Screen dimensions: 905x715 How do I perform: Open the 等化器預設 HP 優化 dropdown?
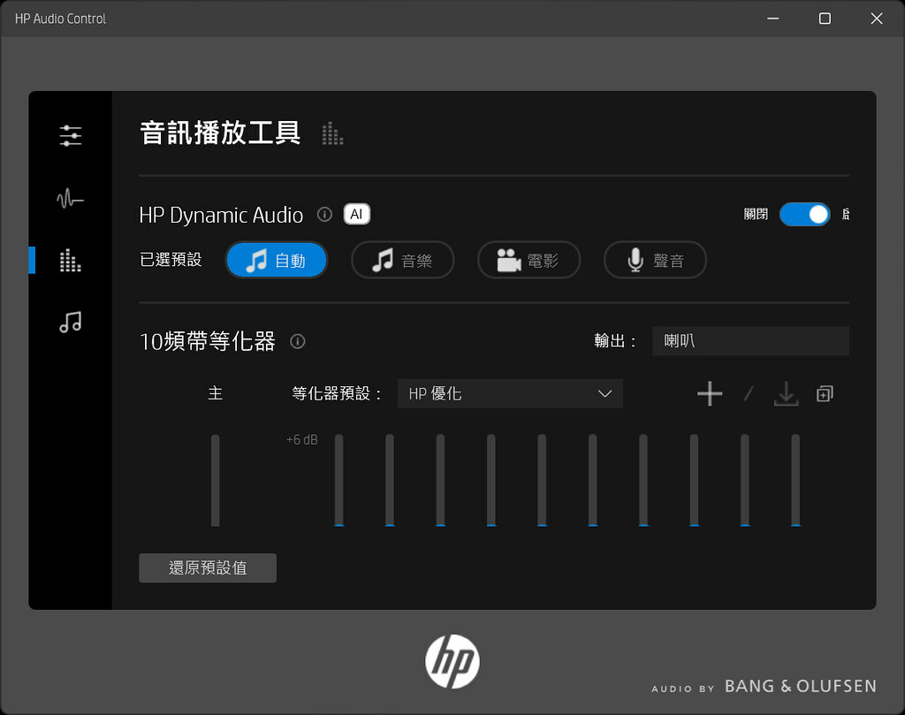pos(510,393)
